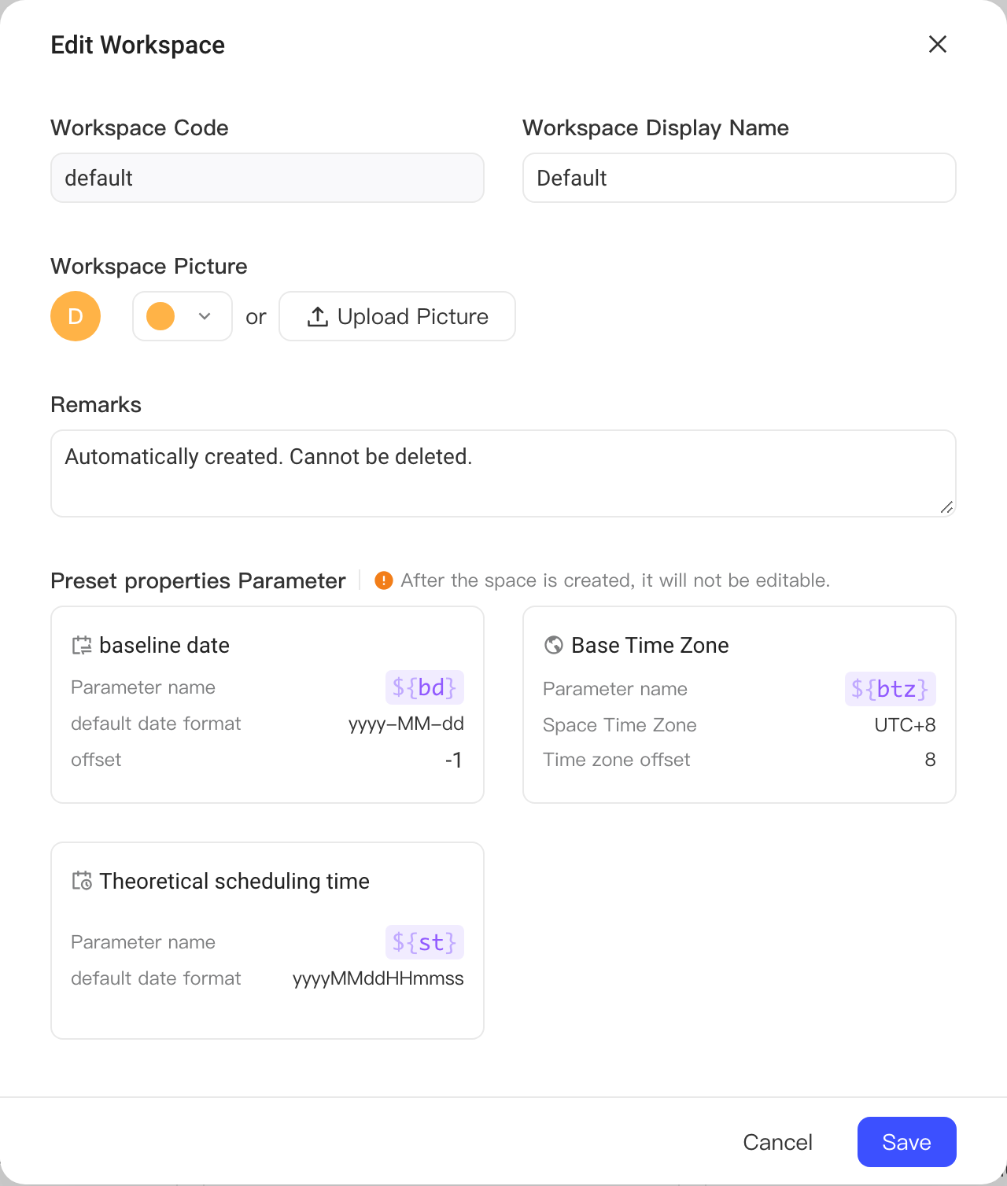Click the remarks textarea resize handle
This screenshot has width=1007, height=1186.
click(x=947, y=507)
